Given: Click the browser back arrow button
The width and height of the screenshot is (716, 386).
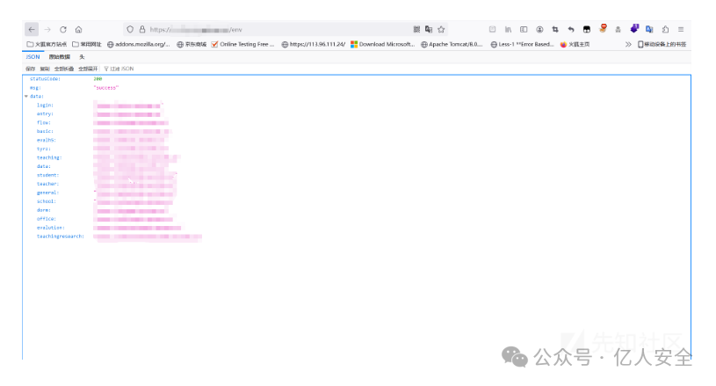Looking at the screenshot, I should [x=32, y=29].
